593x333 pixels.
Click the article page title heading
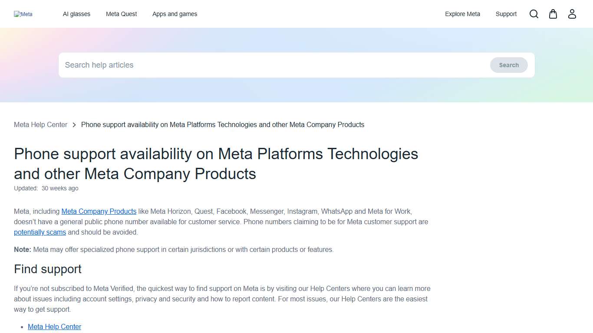click(x=216, y=163)
